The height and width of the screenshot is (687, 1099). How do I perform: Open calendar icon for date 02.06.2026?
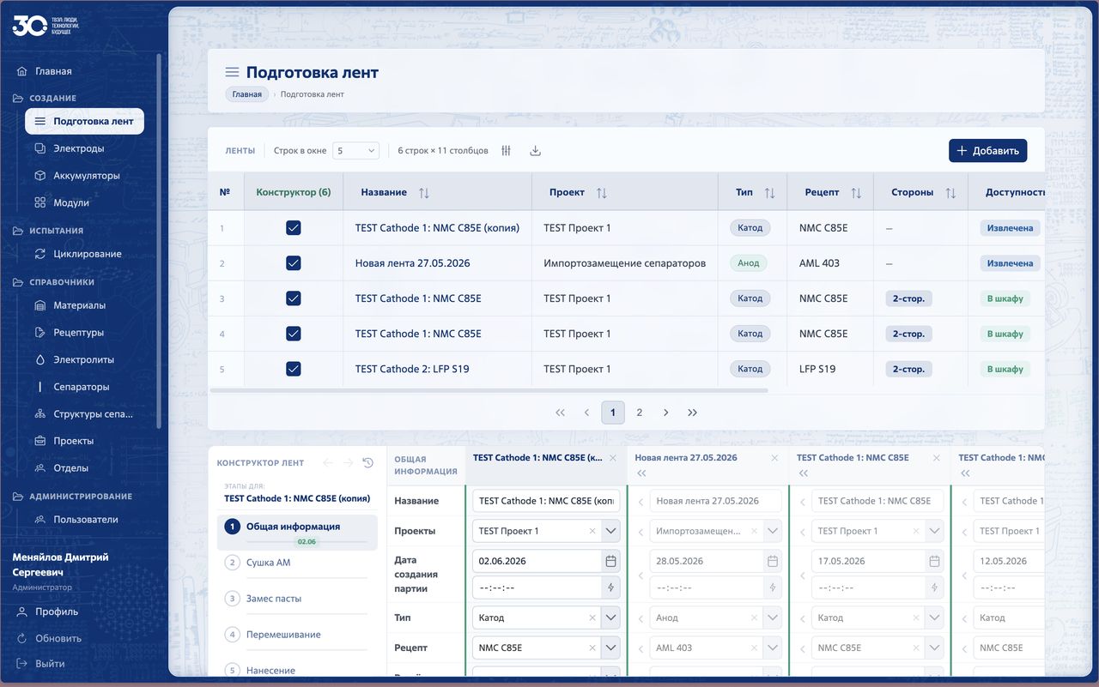610,561
